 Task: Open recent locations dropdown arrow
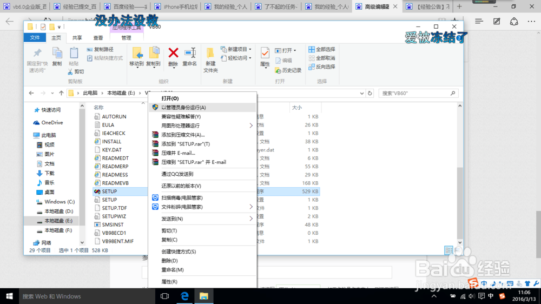[x=52, y=93]
